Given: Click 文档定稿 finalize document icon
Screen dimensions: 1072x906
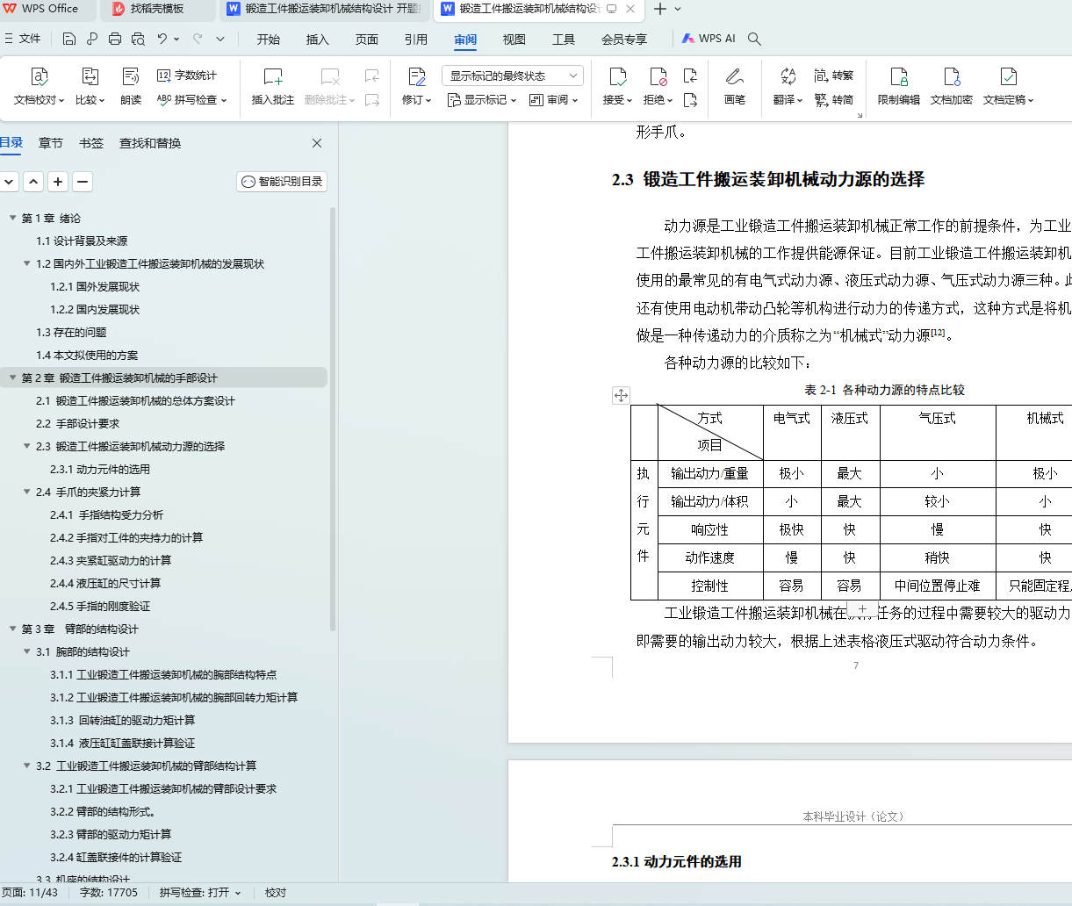Looking at the screenshot, I should pyautogui.click(x=1009, y=76).
